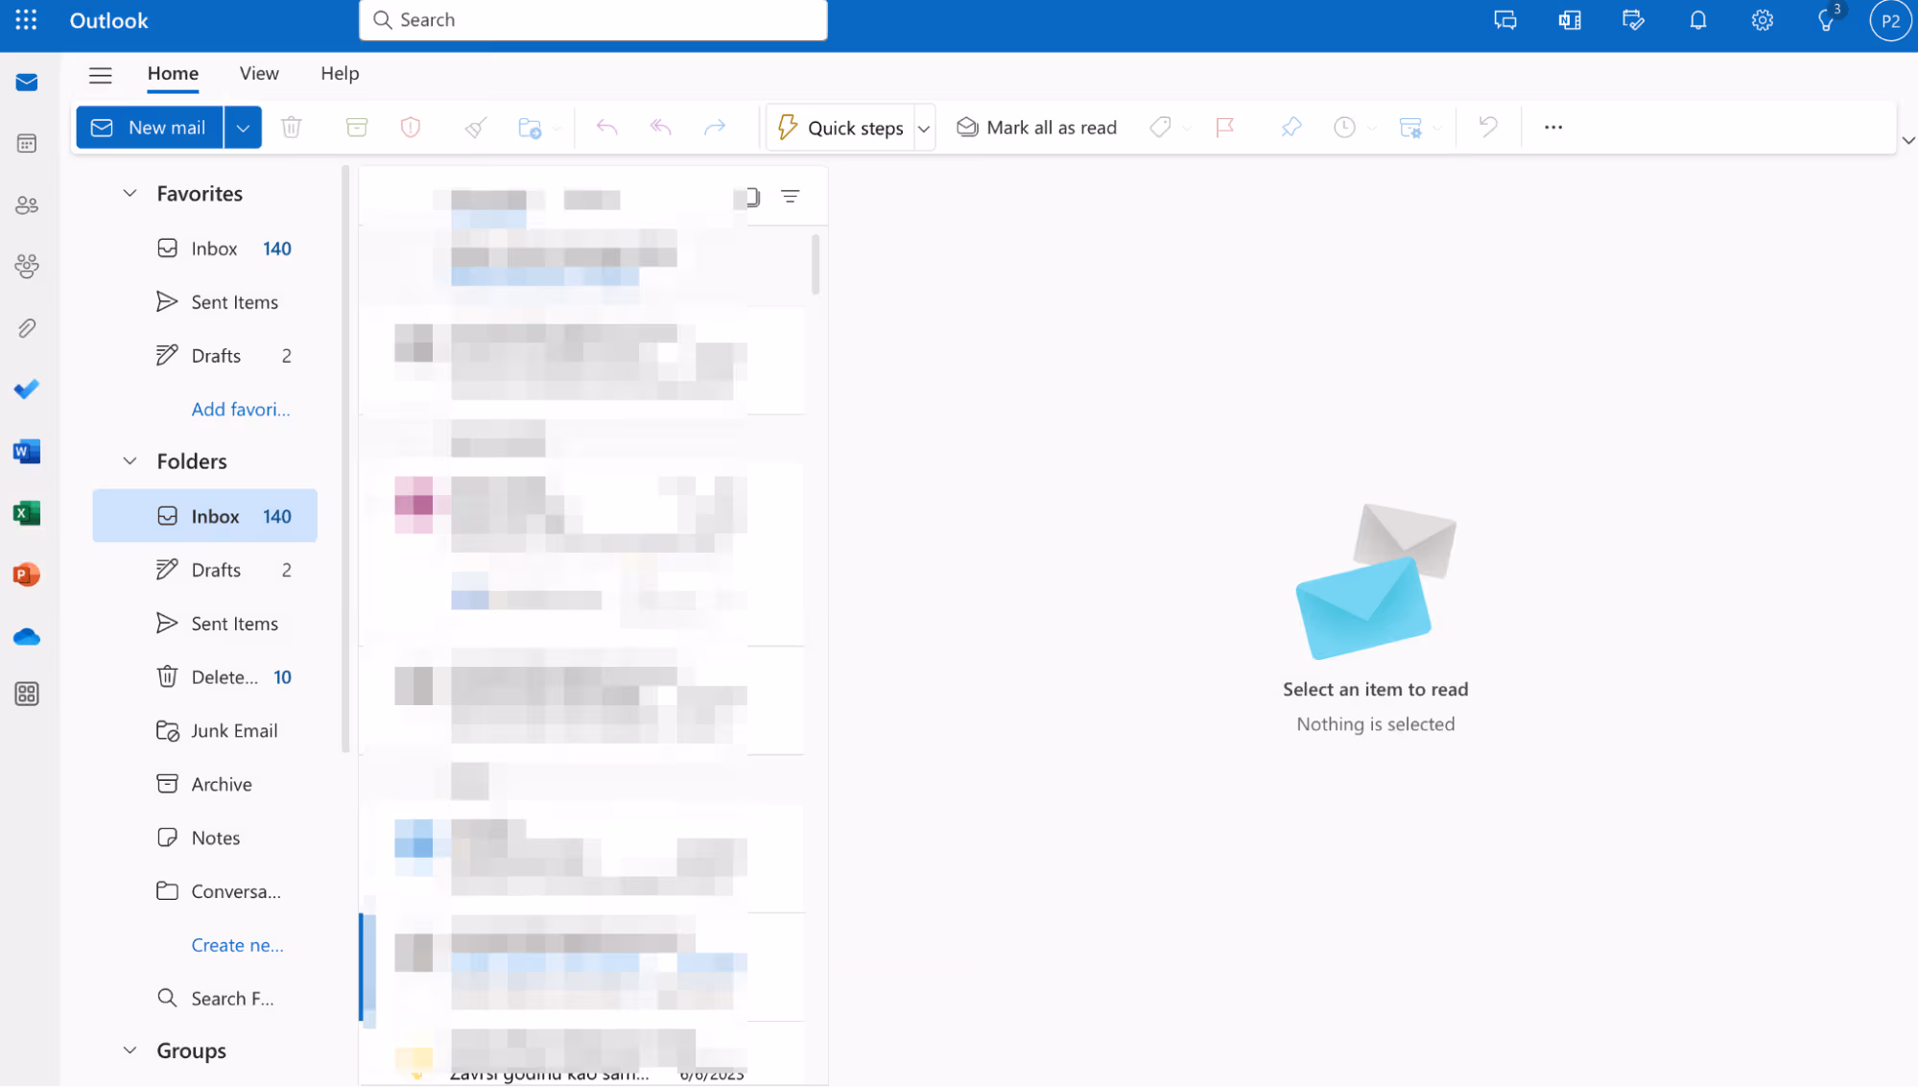Expand the New mail dropdown arrow
This screenshot has width=1918, height=1087.
243,128
